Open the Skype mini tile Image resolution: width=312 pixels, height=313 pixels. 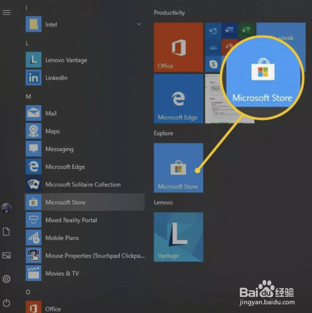[x=213, y=64]
